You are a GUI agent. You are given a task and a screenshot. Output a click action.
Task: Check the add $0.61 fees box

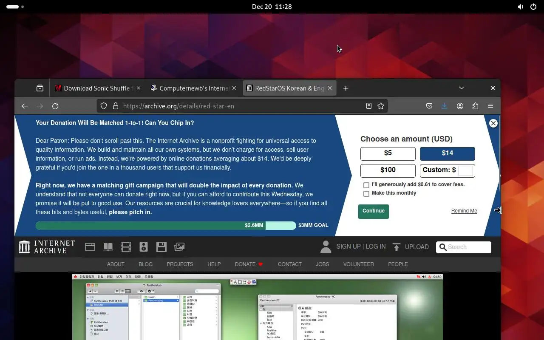tap(366, 185)
